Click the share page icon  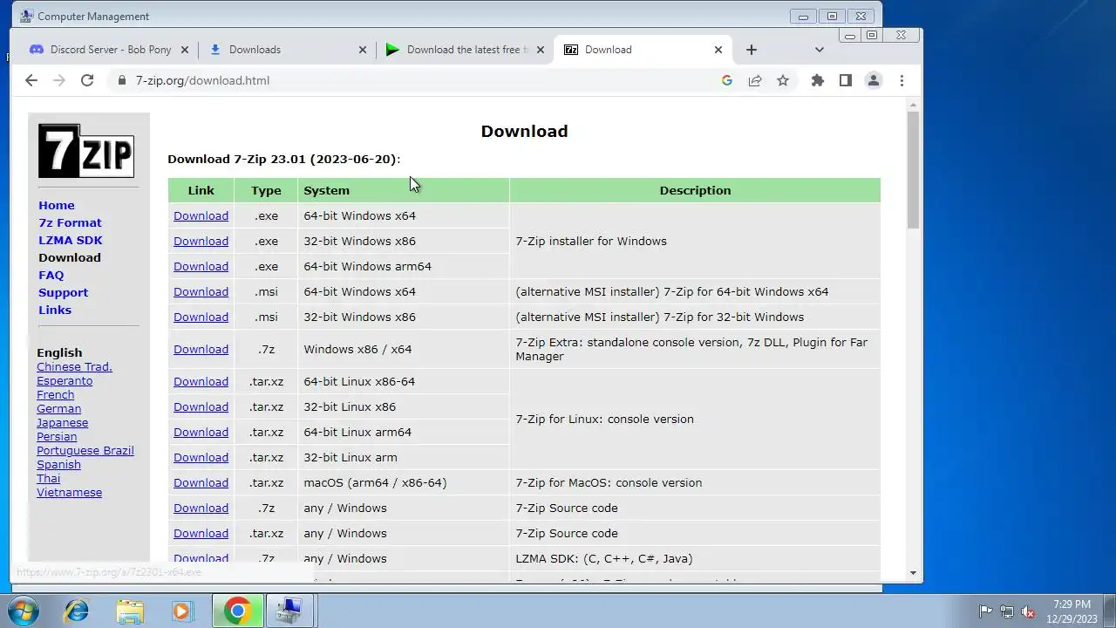755,80
